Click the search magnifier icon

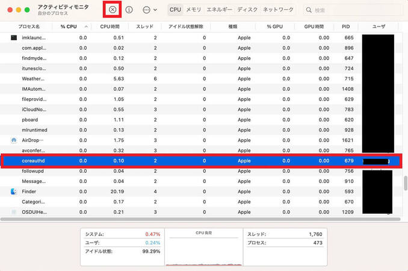[x=309, y=10]
